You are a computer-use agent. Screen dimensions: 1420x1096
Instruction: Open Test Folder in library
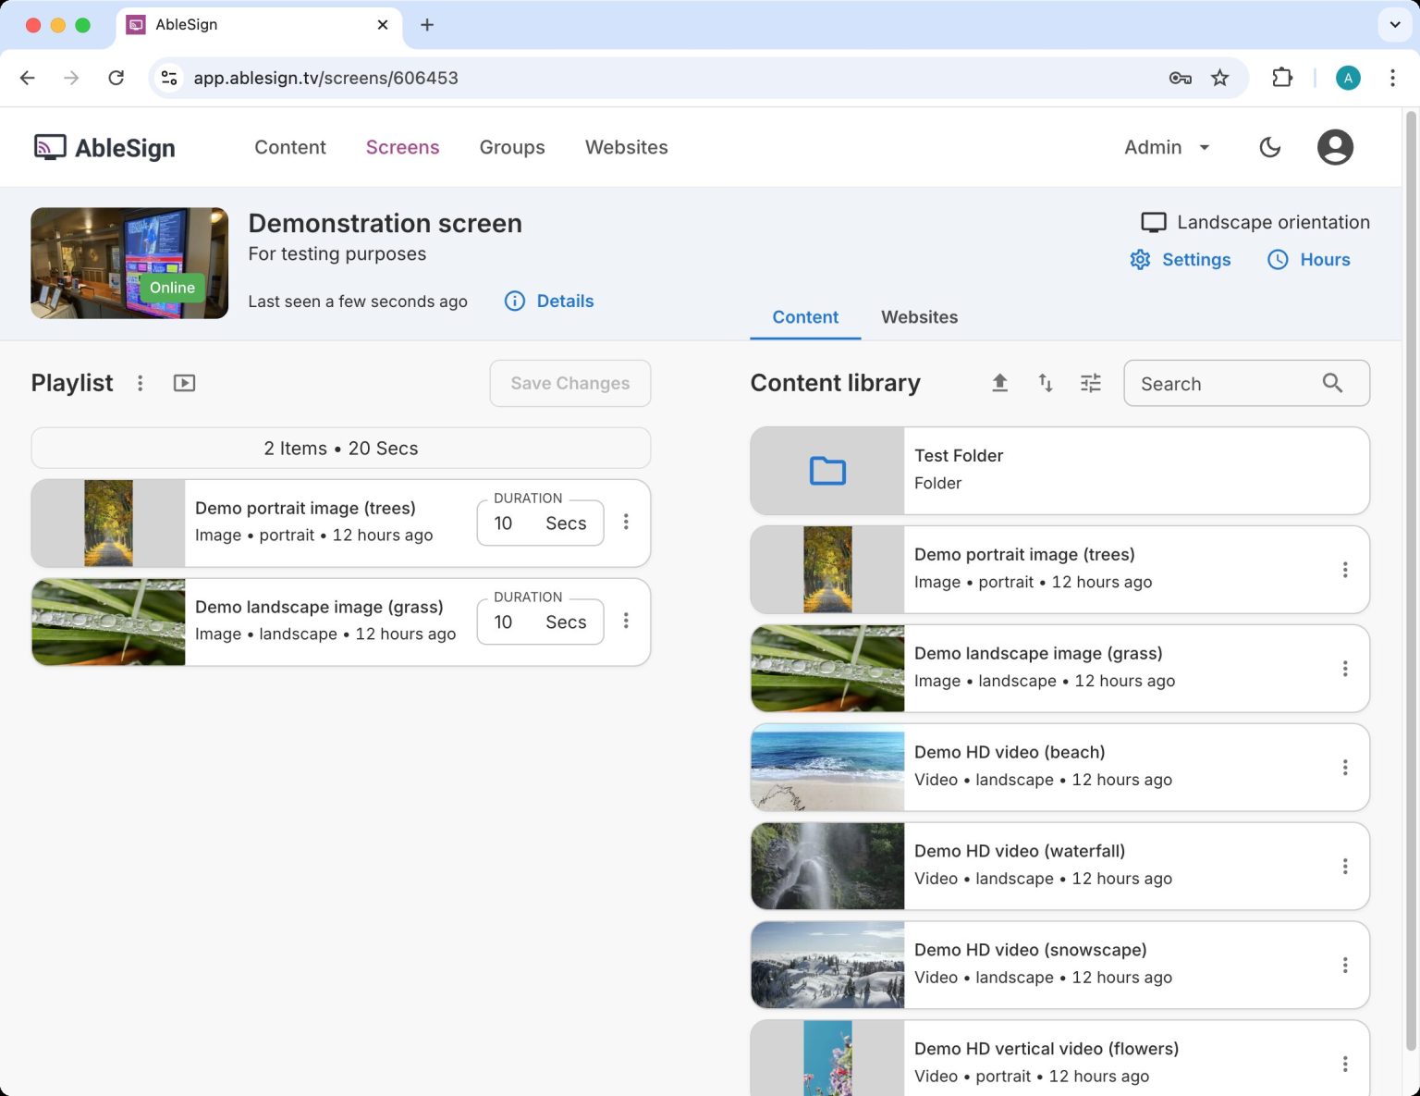(1059, 471)
